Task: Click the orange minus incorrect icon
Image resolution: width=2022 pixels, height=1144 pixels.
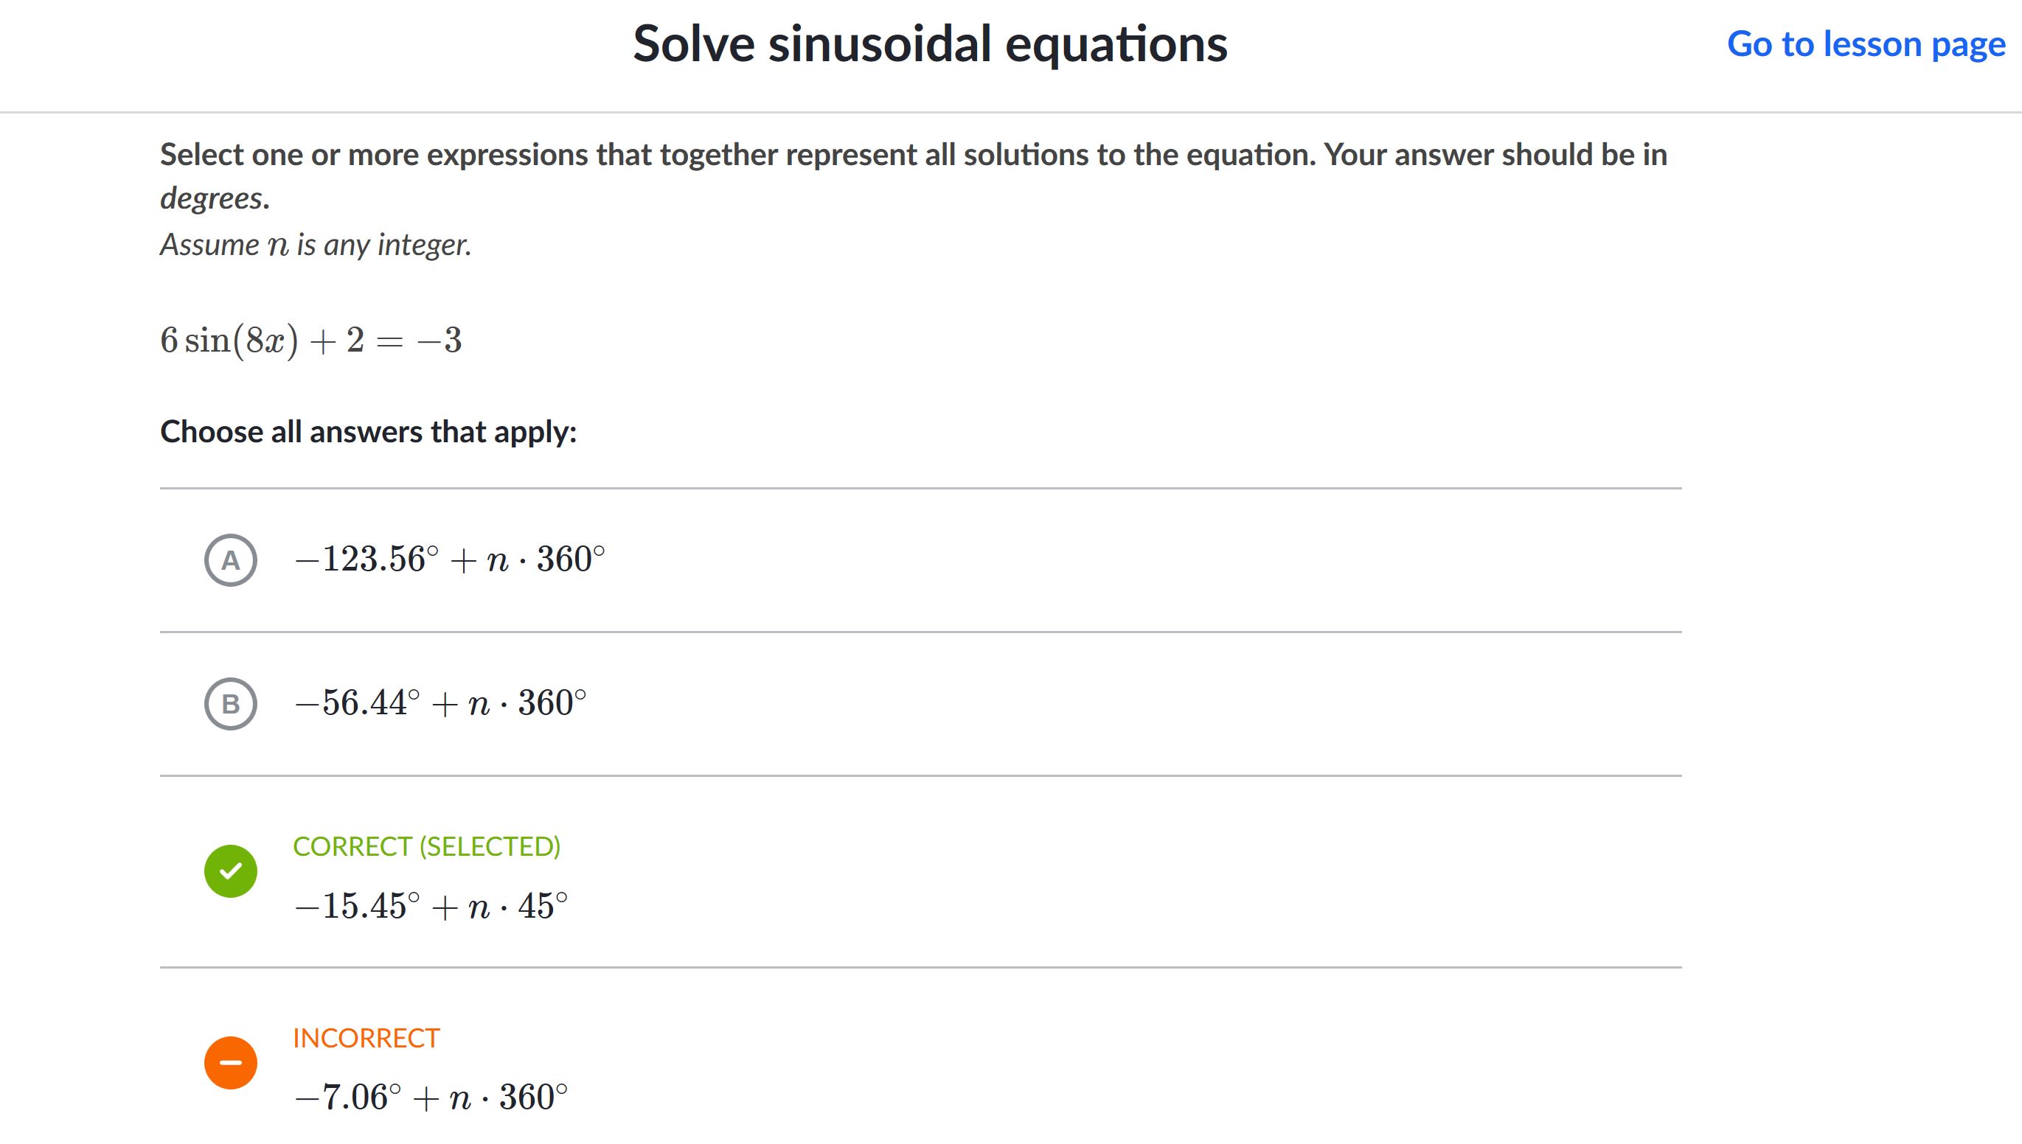Action: tap(230, 1063)
